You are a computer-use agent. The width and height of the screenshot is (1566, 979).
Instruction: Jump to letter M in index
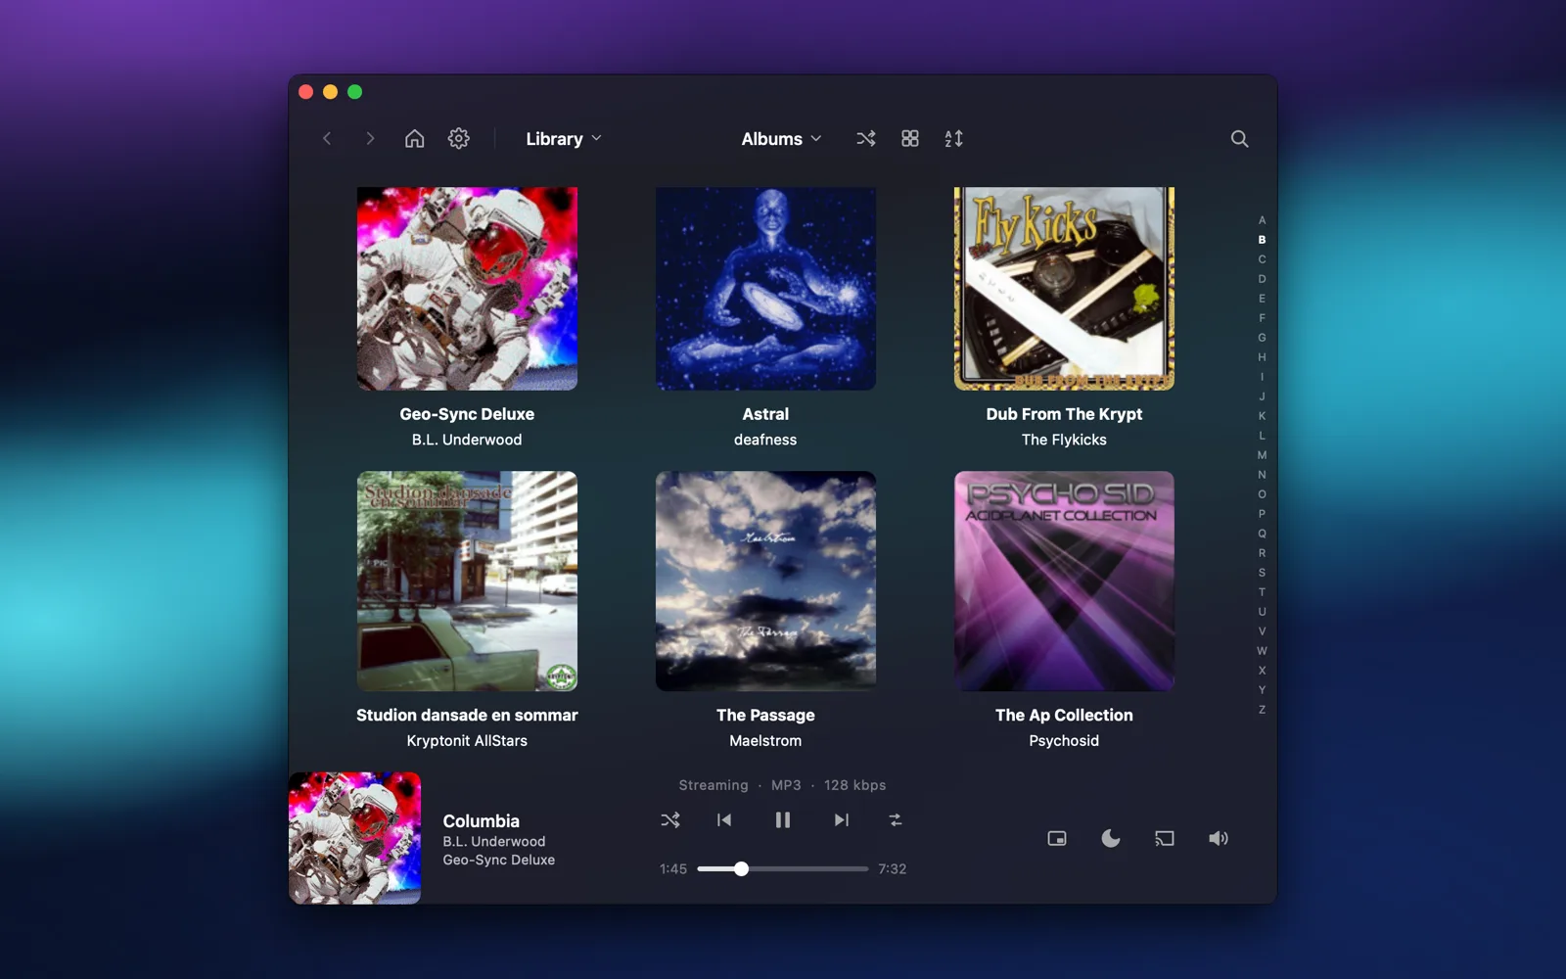1262,455
